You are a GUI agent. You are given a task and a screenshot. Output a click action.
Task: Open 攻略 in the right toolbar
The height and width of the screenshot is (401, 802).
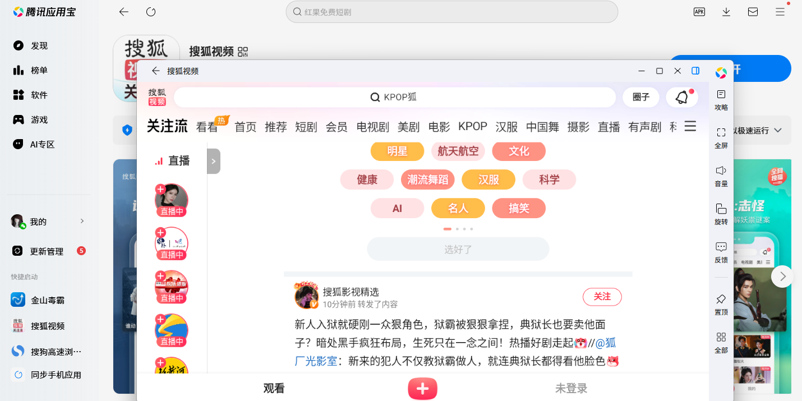pyautogui.click(x=721, y=100)
